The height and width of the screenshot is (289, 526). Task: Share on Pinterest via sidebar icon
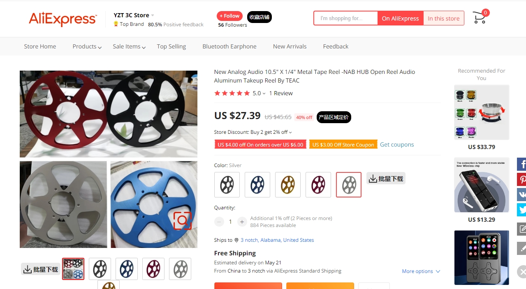click(521, 179)
